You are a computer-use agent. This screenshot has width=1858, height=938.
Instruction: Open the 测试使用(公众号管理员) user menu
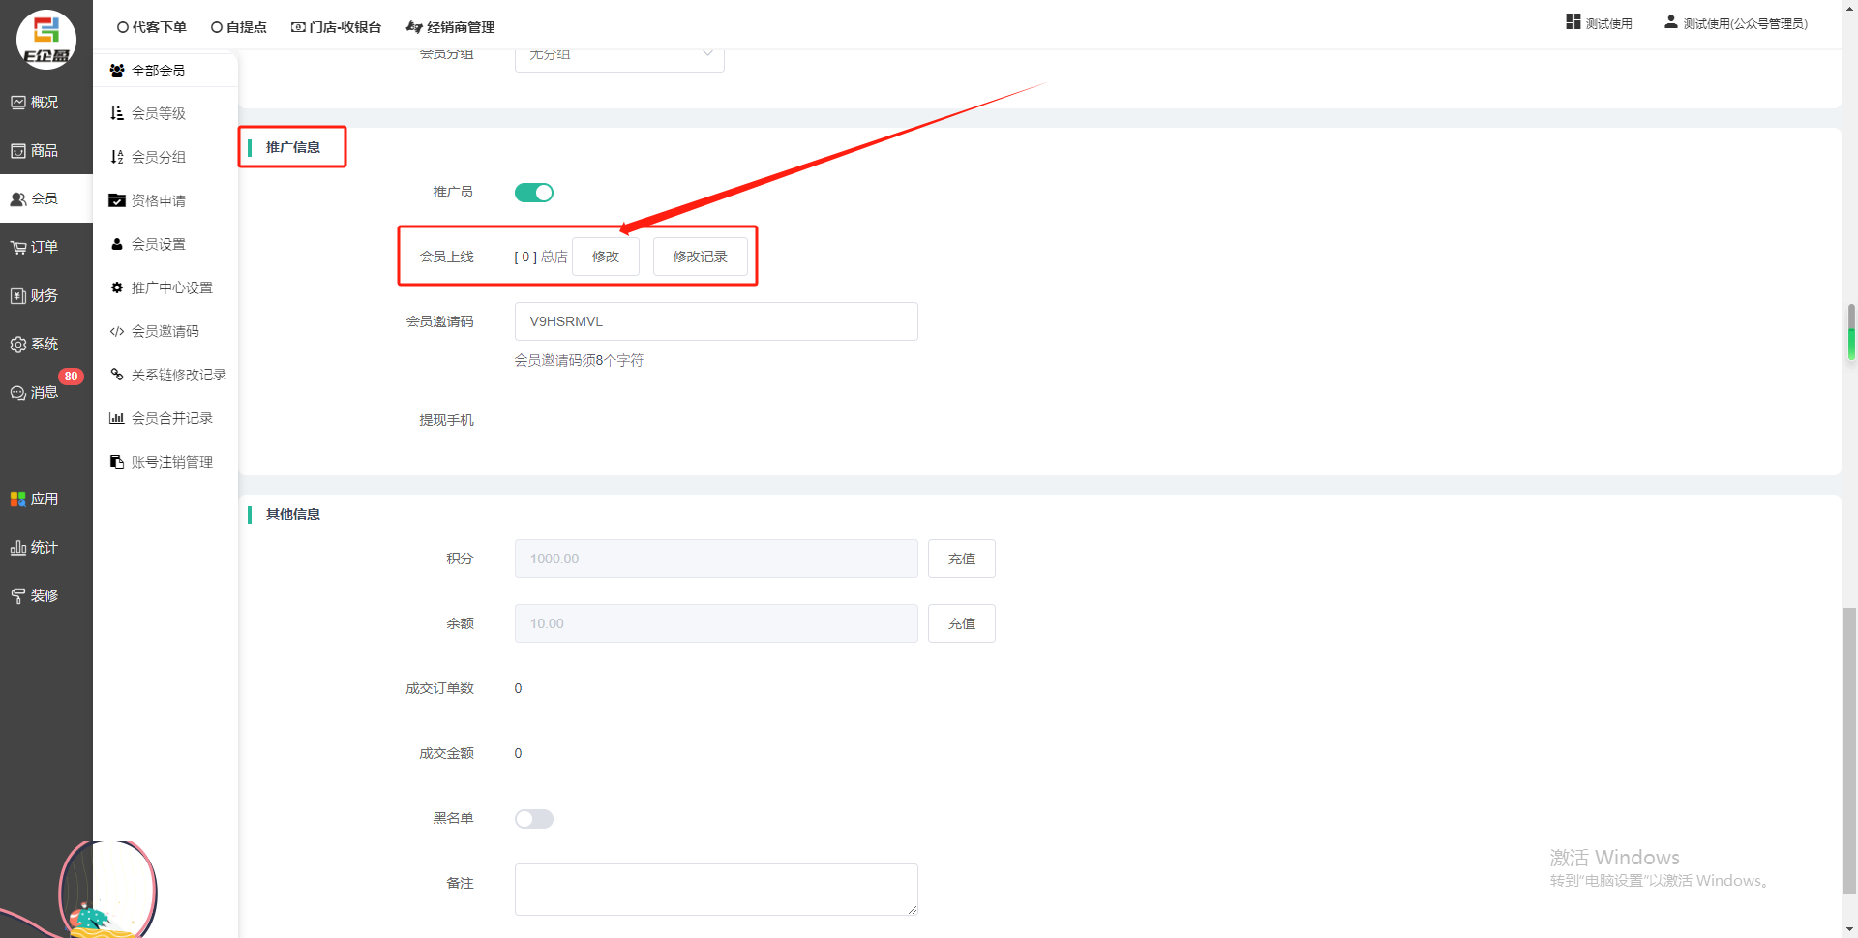click(x=1735, y=23)
